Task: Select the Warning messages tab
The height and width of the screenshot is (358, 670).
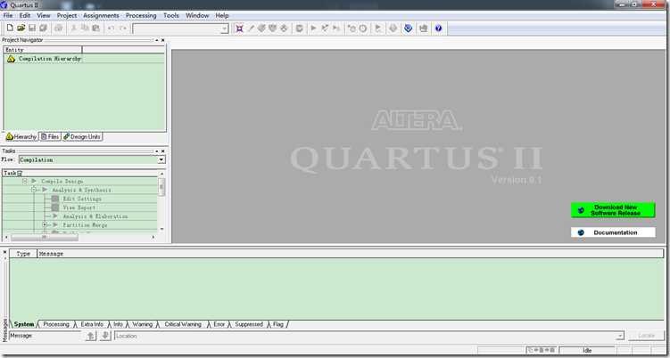Action: (x=142, y=324)
